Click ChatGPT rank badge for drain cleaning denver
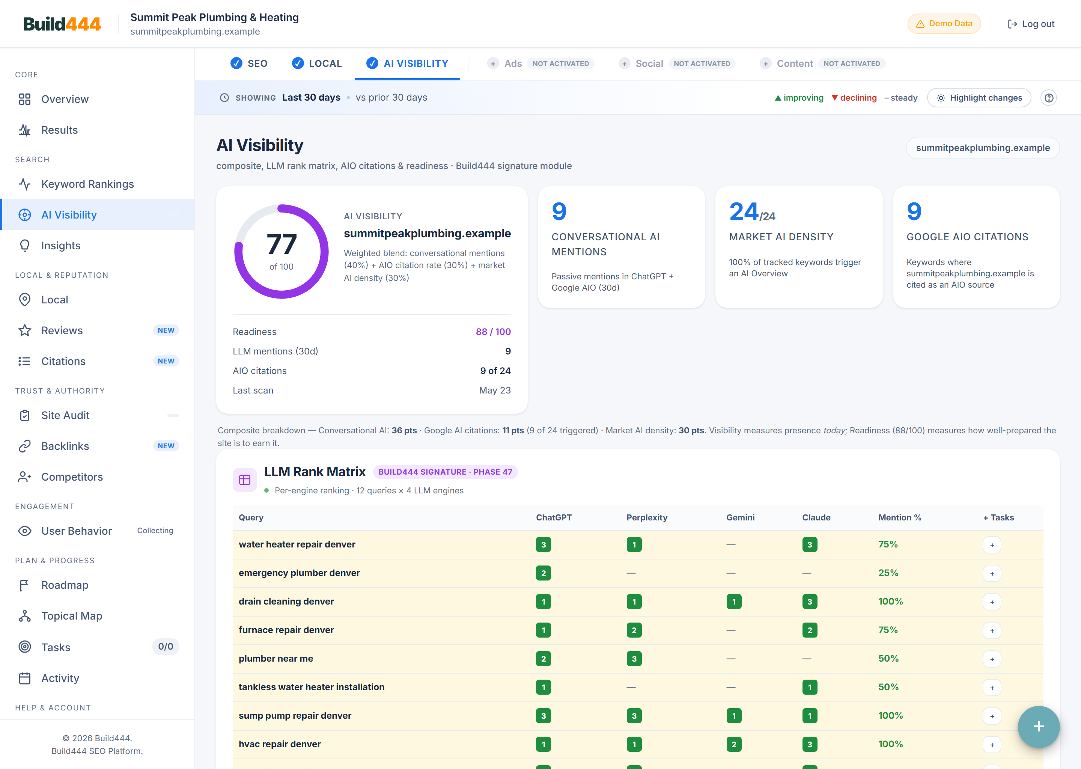The width and height of the screenshot is (1081, 769). (x=544, y=602)
